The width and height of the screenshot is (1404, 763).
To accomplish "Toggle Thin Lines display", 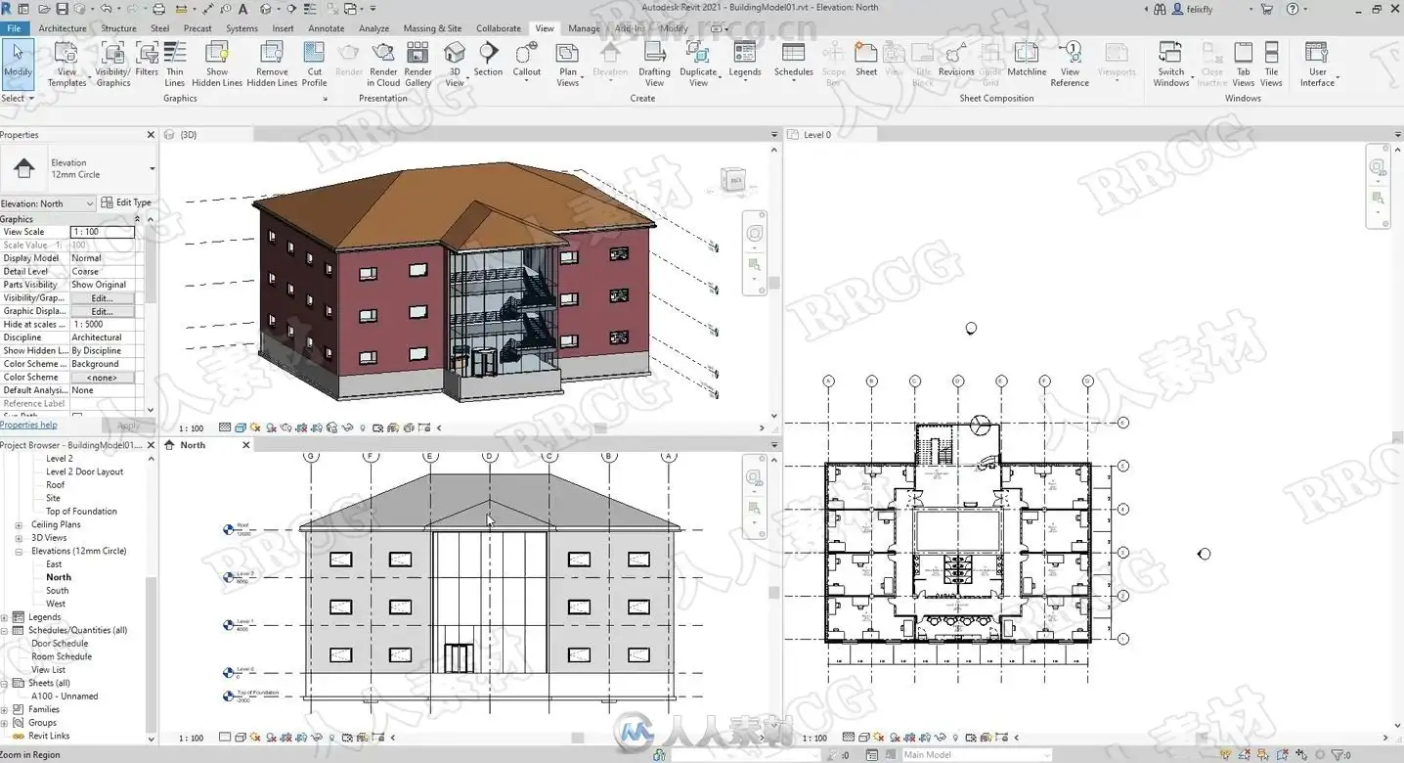I will [x=175, y=64].
